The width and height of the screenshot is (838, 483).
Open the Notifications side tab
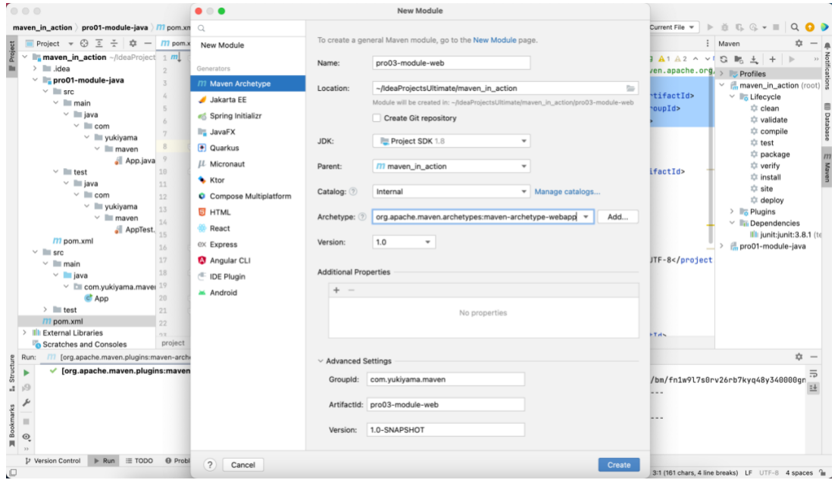(x=827, y=67)
